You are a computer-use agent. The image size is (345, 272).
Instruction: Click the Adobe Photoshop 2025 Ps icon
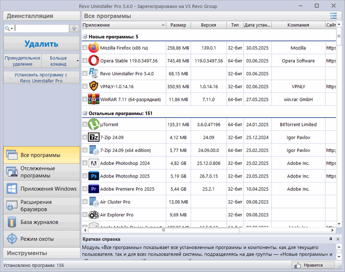click(94, 176)
